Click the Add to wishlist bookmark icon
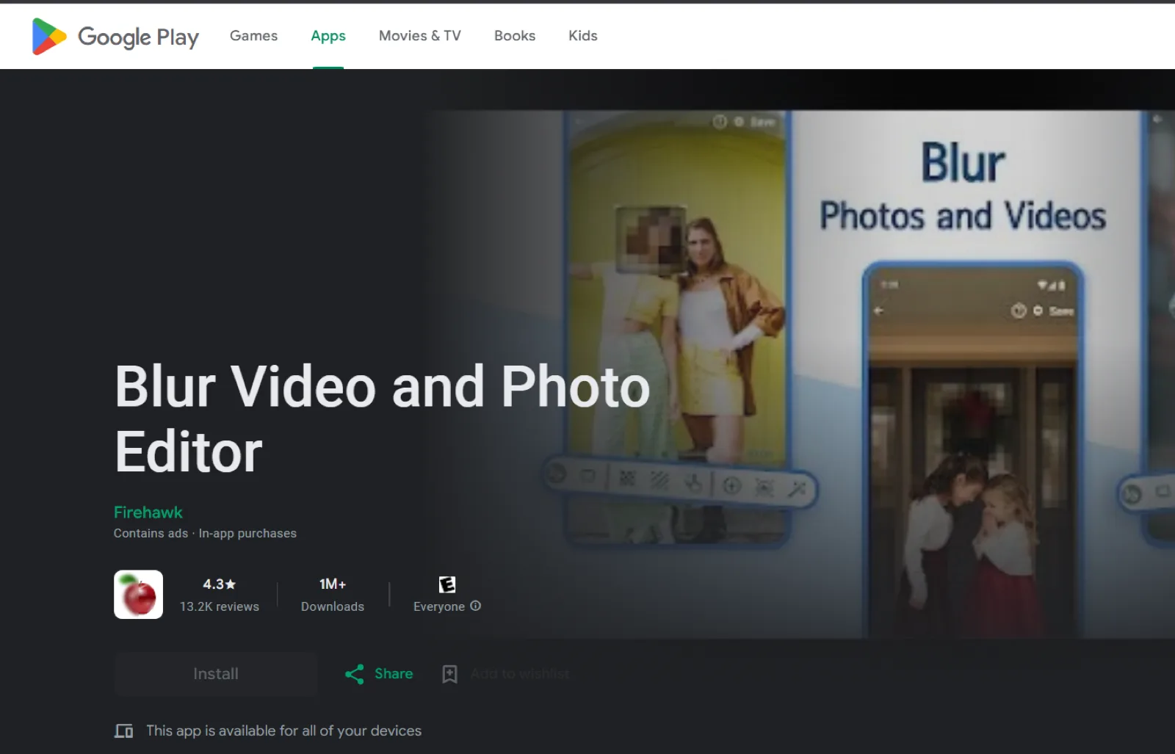 (449, 674)
